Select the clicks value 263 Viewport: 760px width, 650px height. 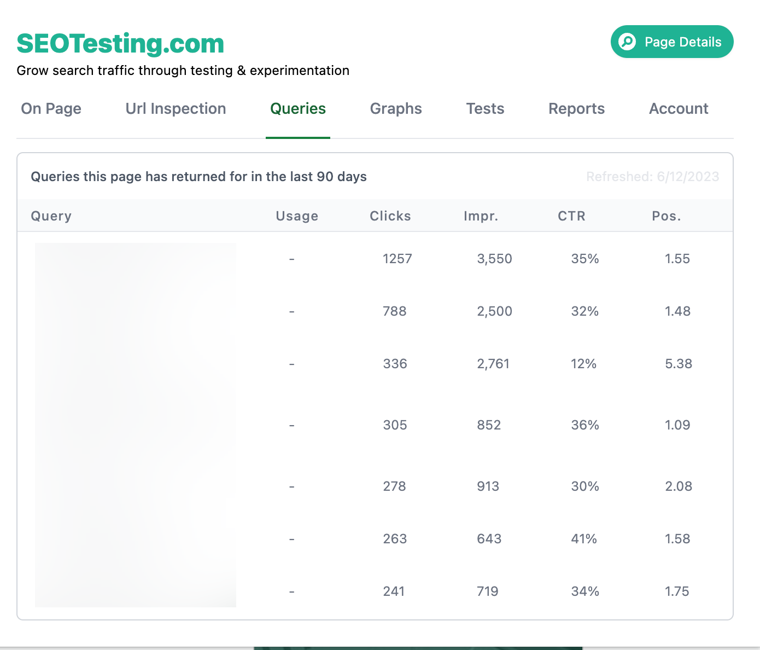pyautogui.click(x=395, y=539)
